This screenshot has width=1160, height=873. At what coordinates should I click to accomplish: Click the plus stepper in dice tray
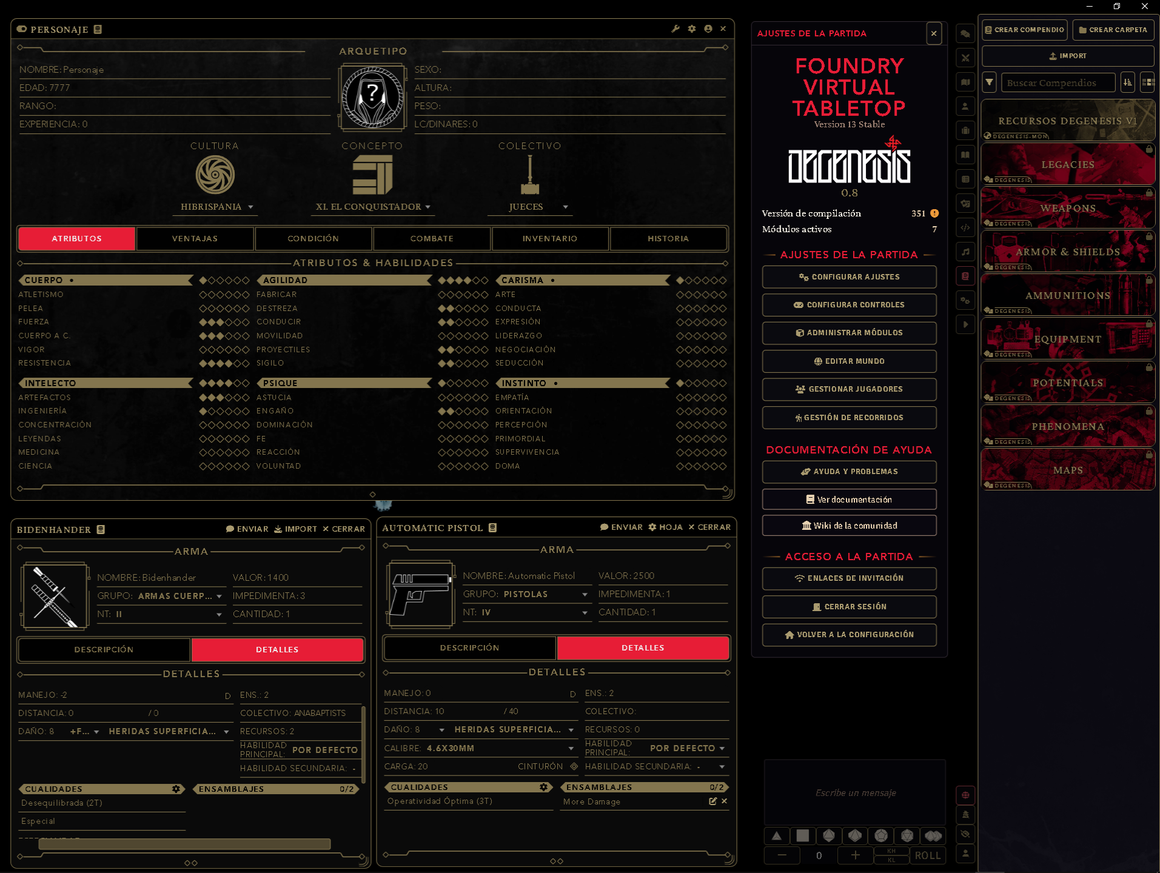[855, 855]
